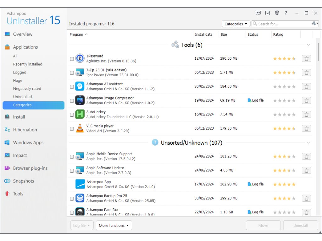The width and height of the screenshot is (322, 241).
Task: Open the Overview section
Action: click(23, 34)
